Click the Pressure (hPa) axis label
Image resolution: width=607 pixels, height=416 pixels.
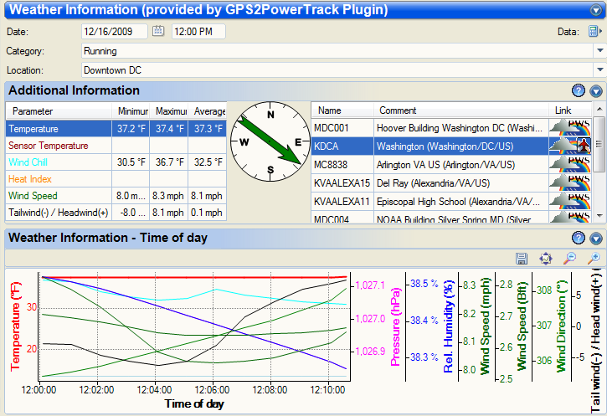tap(395, 327)
